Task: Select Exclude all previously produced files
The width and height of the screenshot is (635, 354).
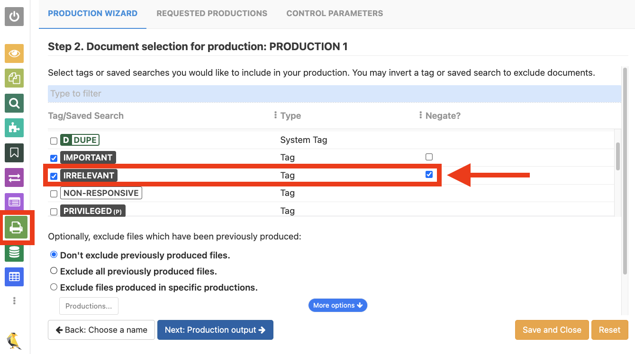Action: coord(54,271)
